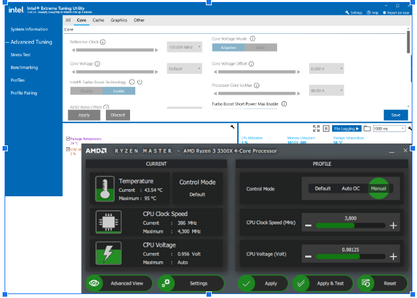Click the Core Voltage slider track
Screen dimensions: 417x298
coord(115,71)
